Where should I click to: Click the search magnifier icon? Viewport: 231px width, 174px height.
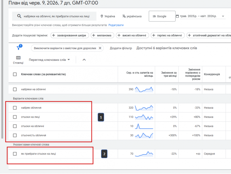point(19,16)
